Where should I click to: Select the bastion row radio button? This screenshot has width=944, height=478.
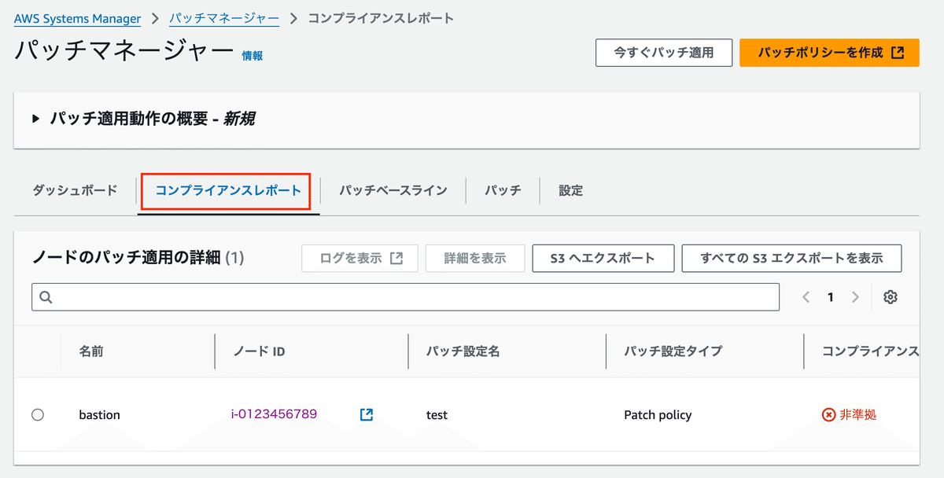[38, 414]
